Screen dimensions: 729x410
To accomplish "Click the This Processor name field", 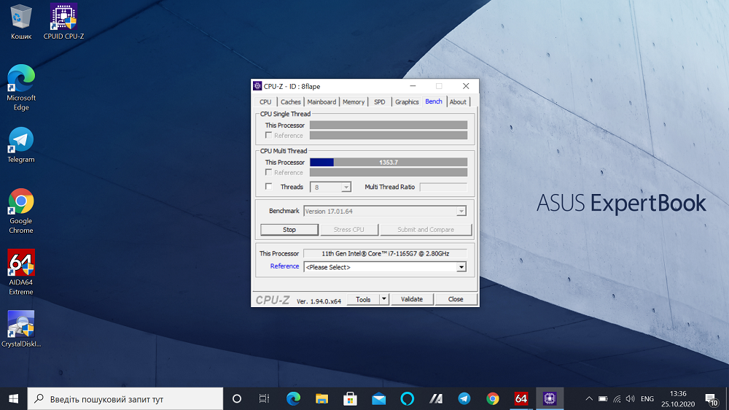I will click(386, 254).
